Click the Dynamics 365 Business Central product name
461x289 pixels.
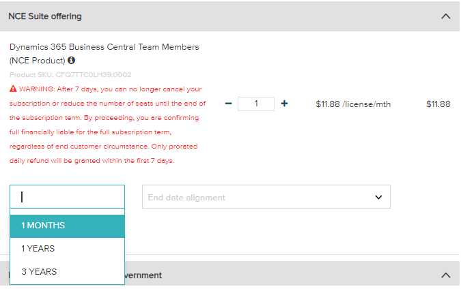tap(104, 47)
